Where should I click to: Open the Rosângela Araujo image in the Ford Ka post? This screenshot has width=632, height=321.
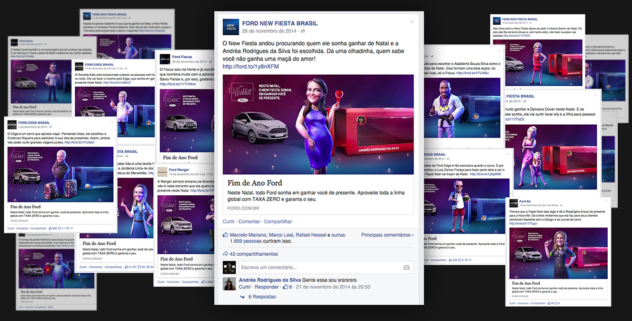[558, 254]
